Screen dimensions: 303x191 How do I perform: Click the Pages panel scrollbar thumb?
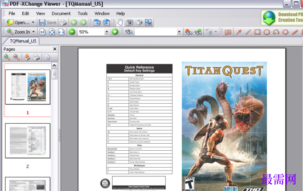[x=54, y=74]
